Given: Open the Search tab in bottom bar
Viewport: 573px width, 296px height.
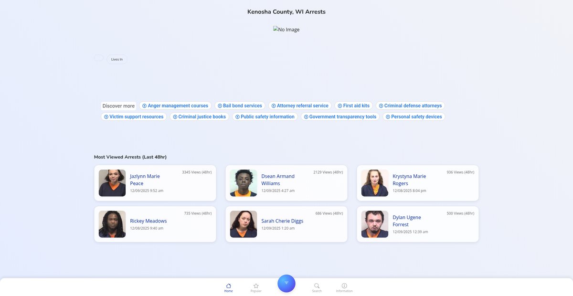Looking at the screenshot, I should [317, 287].
